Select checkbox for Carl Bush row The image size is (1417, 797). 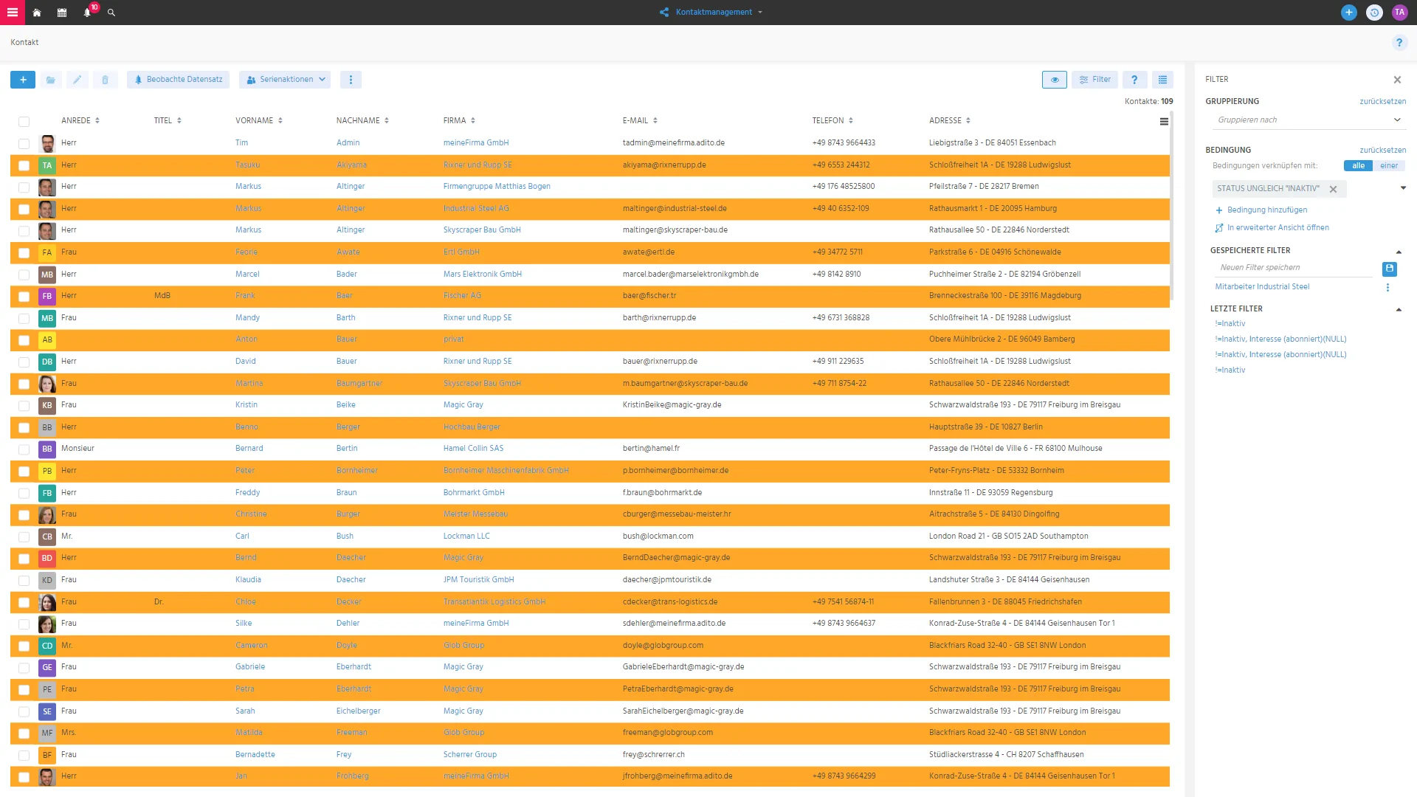[x=24, y=537]
